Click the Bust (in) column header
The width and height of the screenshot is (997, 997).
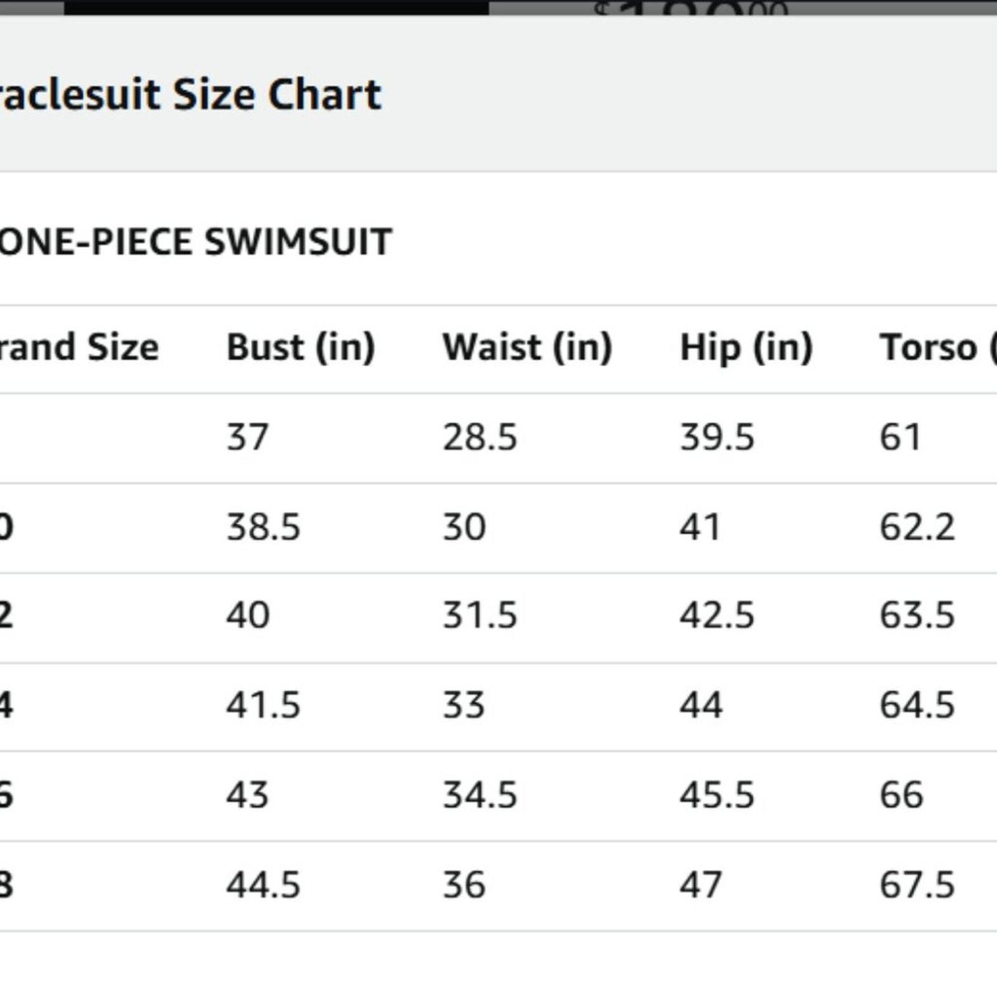pos(301,348)
